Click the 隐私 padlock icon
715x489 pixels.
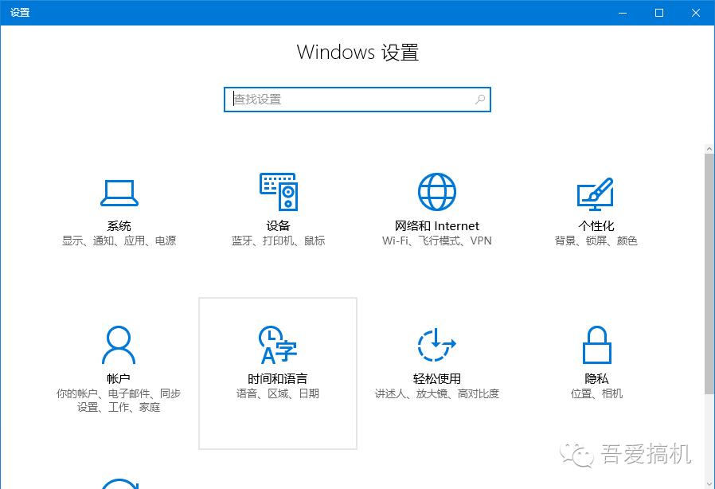click(x=596, y=344)
